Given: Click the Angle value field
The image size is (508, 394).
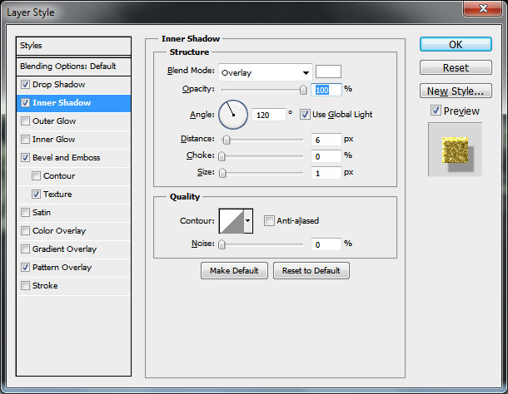Looking at the screenshot, I should (x=269, y=115).
